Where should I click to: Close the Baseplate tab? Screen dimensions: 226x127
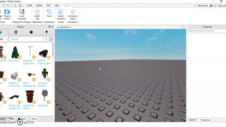[x=71, y=27]
